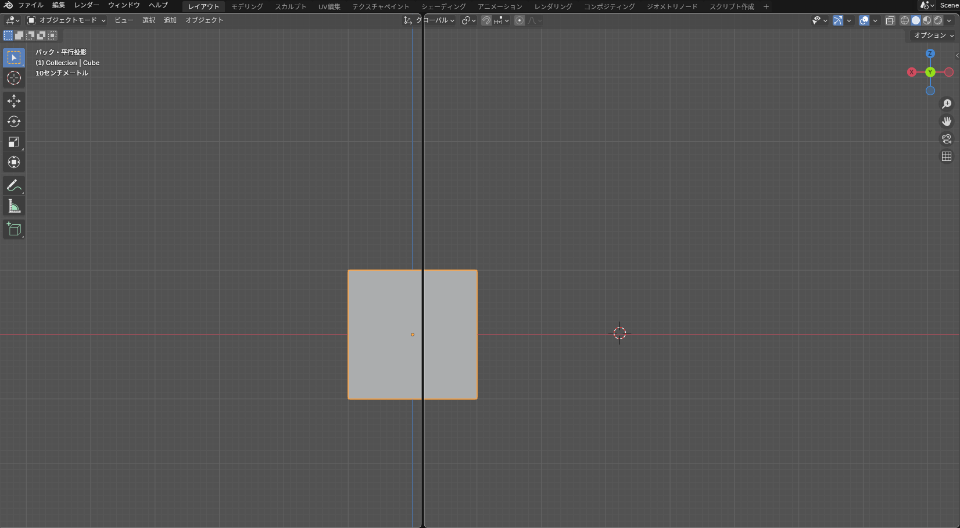
Task: Toggle viewport overlays on or off
Action: [x=864, y=20]
